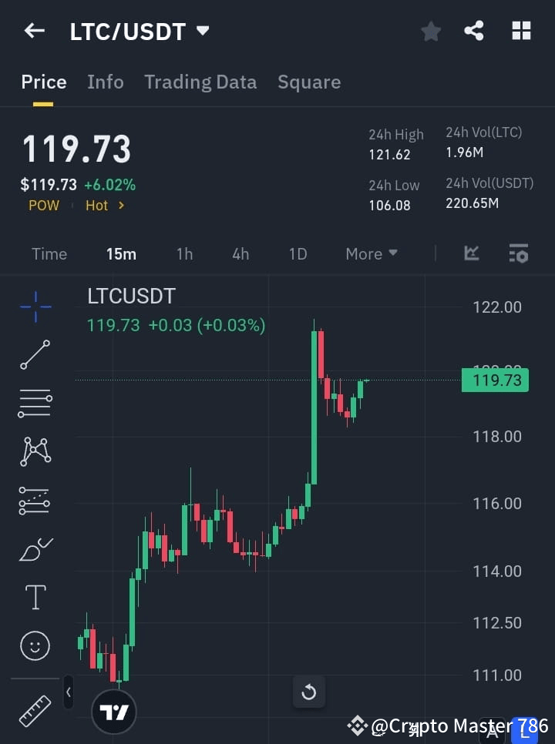Image resolution: width=555 pixels, height=744 pixels.
Task: Click the 111.00 price axis label
Action: tap(497, 675)
